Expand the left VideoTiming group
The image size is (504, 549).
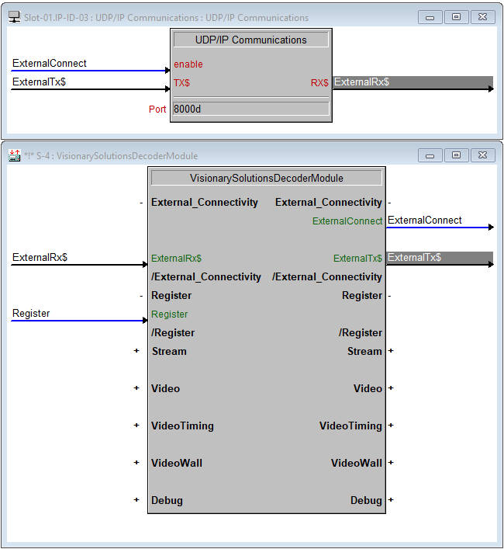click(x=136, y=425)
